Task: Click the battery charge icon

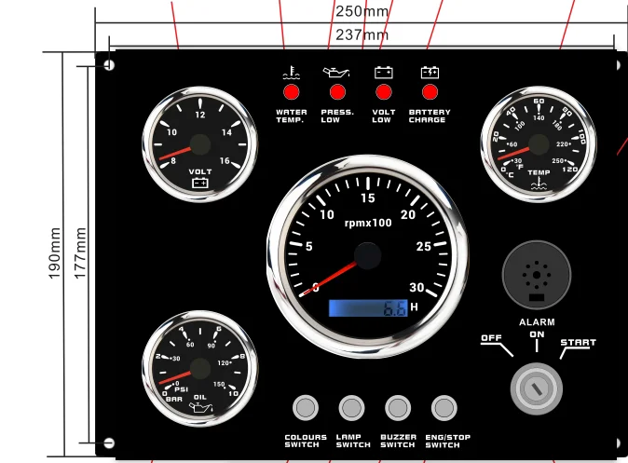Action: [x=430, y=72]
